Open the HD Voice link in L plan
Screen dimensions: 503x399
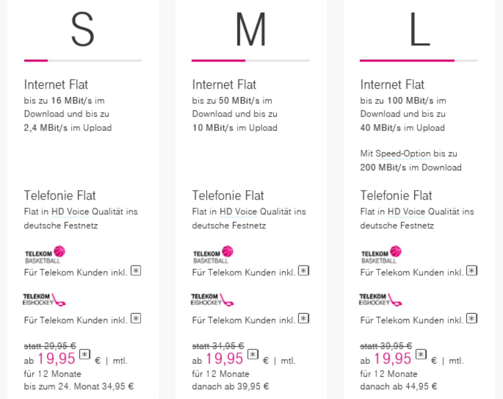[406, 212]
